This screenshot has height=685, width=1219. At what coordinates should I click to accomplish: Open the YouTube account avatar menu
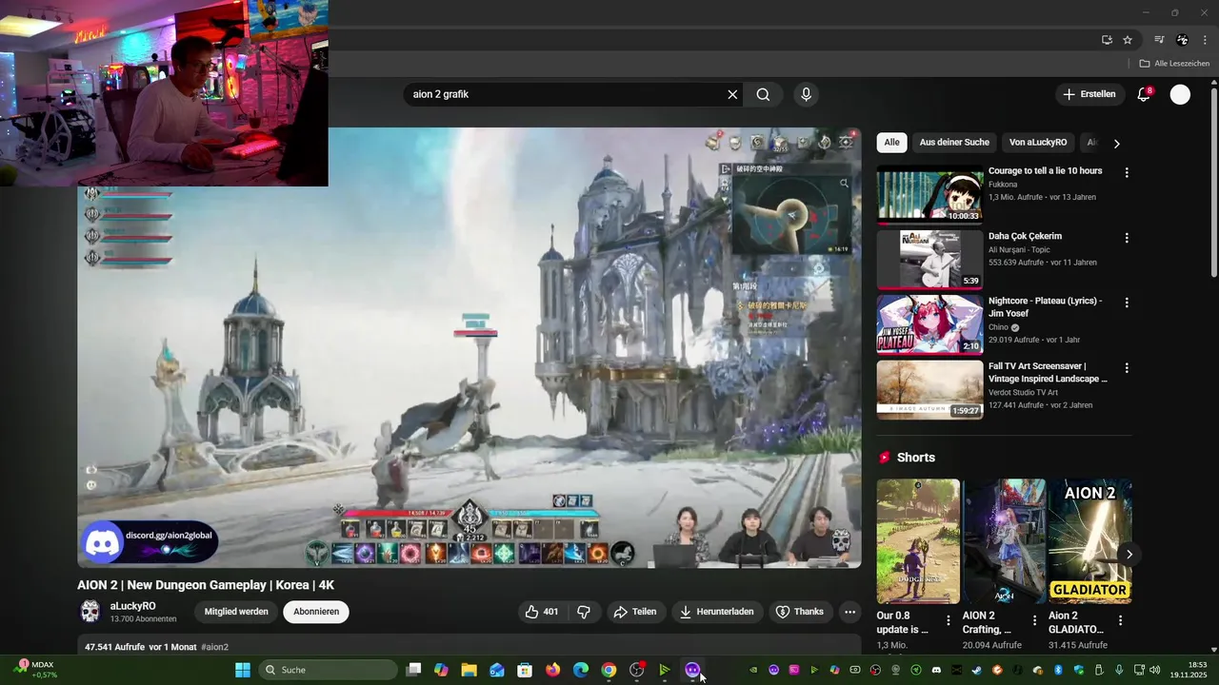point(1180,94)
